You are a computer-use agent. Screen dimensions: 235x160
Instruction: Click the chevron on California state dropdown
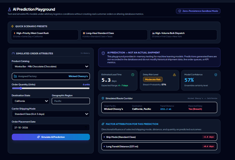point(46,101)
